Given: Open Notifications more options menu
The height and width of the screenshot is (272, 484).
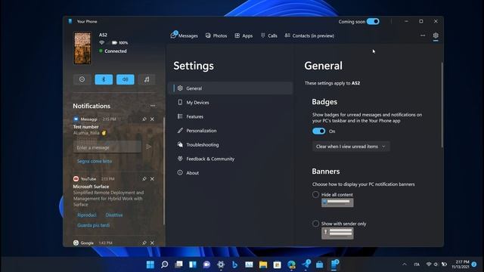Looking at the screenshot, I should click(x=153, y=106).
